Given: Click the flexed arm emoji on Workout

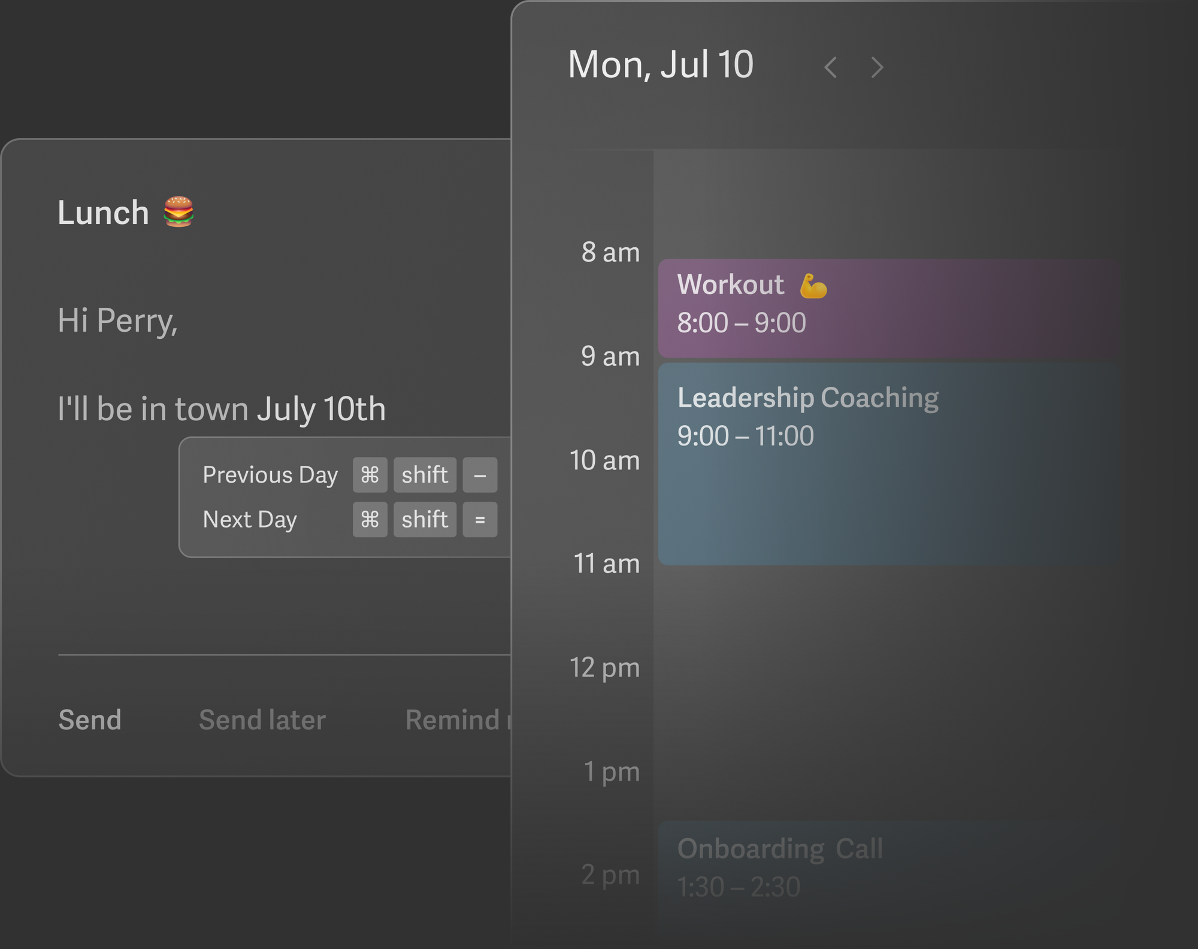Looking at the screenshot, I should click(x=813, y=286).
